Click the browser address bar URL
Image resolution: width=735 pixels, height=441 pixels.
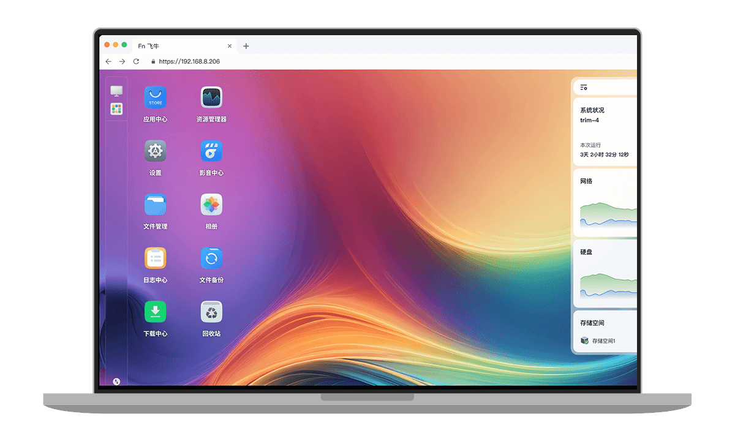click(x=189, y=61)
